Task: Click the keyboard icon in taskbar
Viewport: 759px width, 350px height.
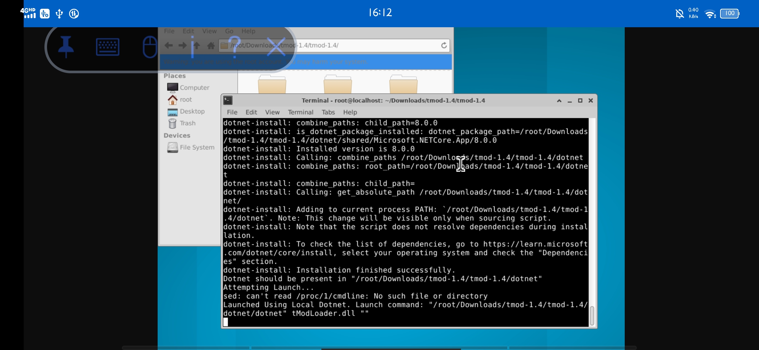Action: pos(107,47)
